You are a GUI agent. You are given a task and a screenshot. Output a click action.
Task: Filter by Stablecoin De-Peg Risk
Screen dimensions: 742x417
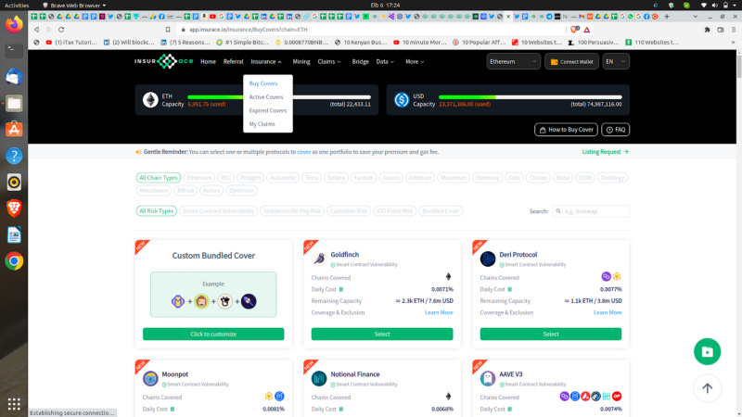[292, 211]
